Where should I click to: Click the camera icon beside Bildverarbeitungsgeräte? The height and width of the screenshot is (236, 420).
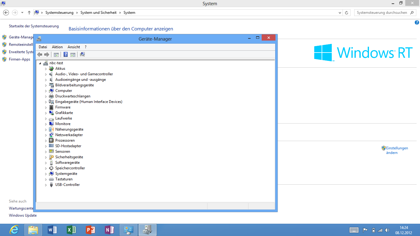[51, 85]
